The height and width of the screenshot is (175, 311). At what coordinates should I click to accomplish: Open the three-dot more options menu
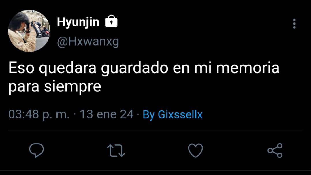coord(294,24)
